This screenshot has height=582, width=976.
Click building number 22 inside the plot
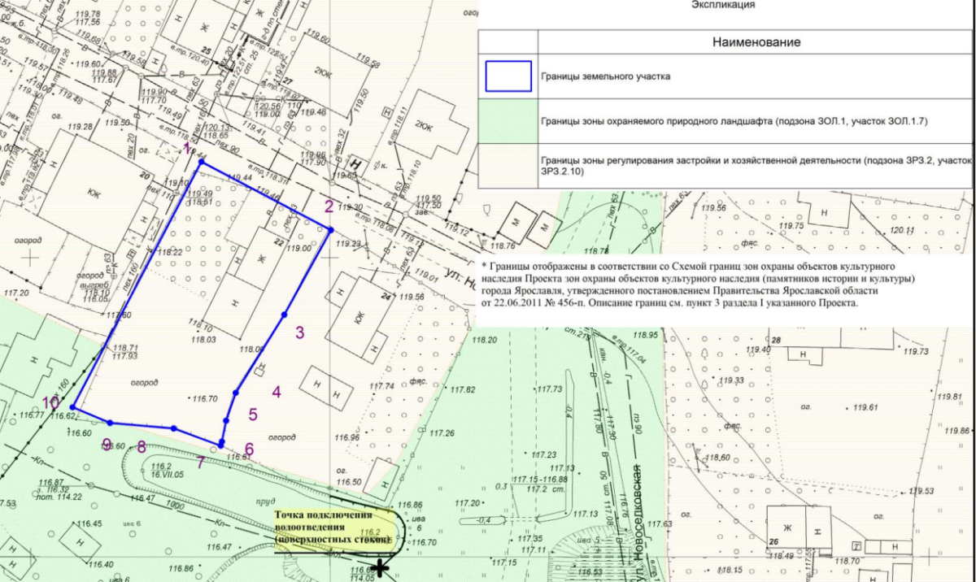pyautogui.click(x=277, y=242)
